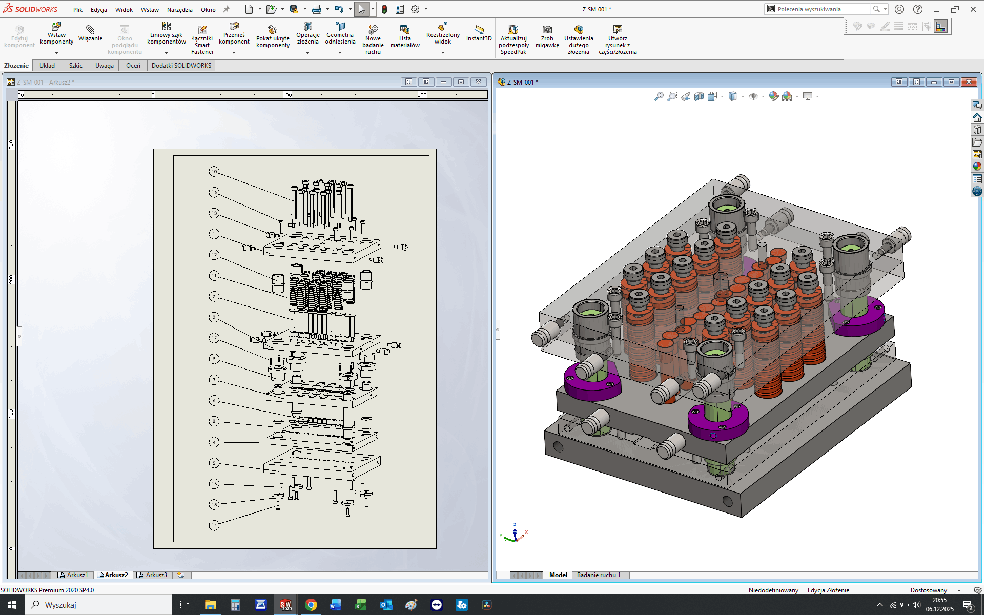Expand Rozstrzelony widok dropdown arrow

(x=443, y=53)
